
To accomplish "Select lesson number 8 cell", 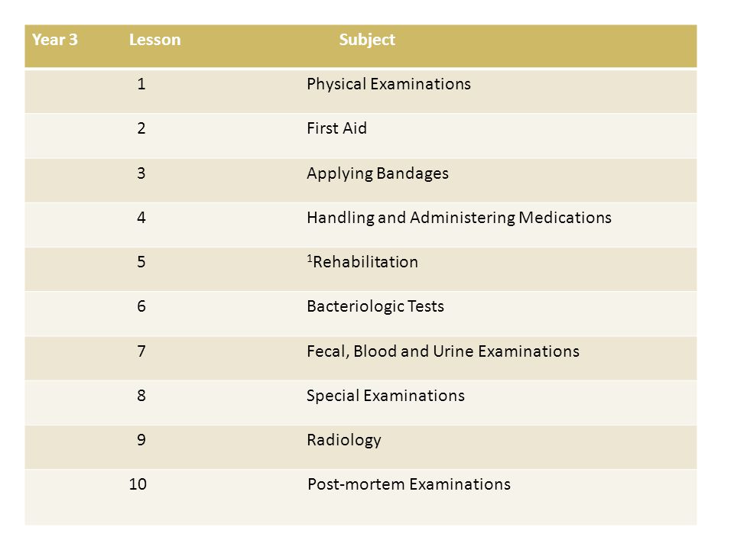I will 141,396.
